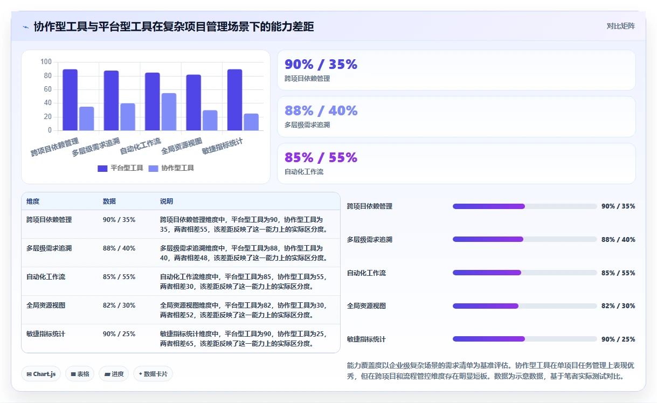Screen dimensions: 657x403
Task: Click the 敏捷指标统计 x-axis label in chart
Action: [x=223, y=146]
